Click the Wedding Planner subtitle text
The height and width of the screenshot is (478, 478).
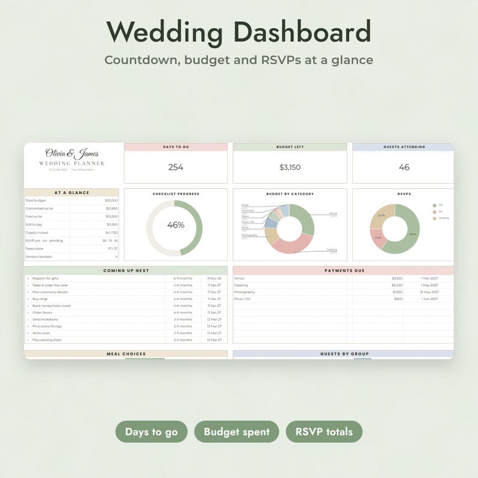(72, 163)
